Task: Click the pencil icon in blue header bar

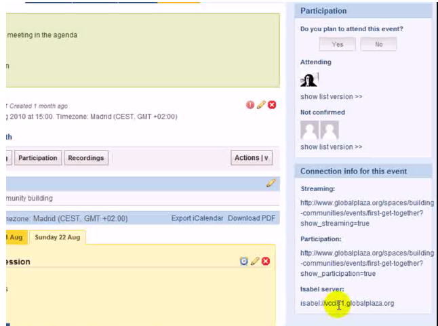Action: [271, 183]
